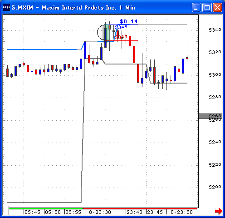Click the blue 5345 price label
This screenshot has width=225, height=218.
(121, 27)
